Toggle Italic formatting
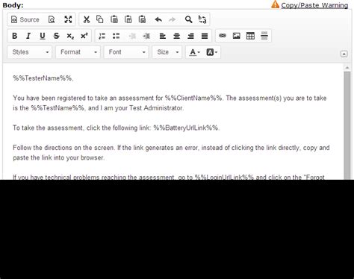The width and height of the screenshot is (354, 279). pos(28,36)
